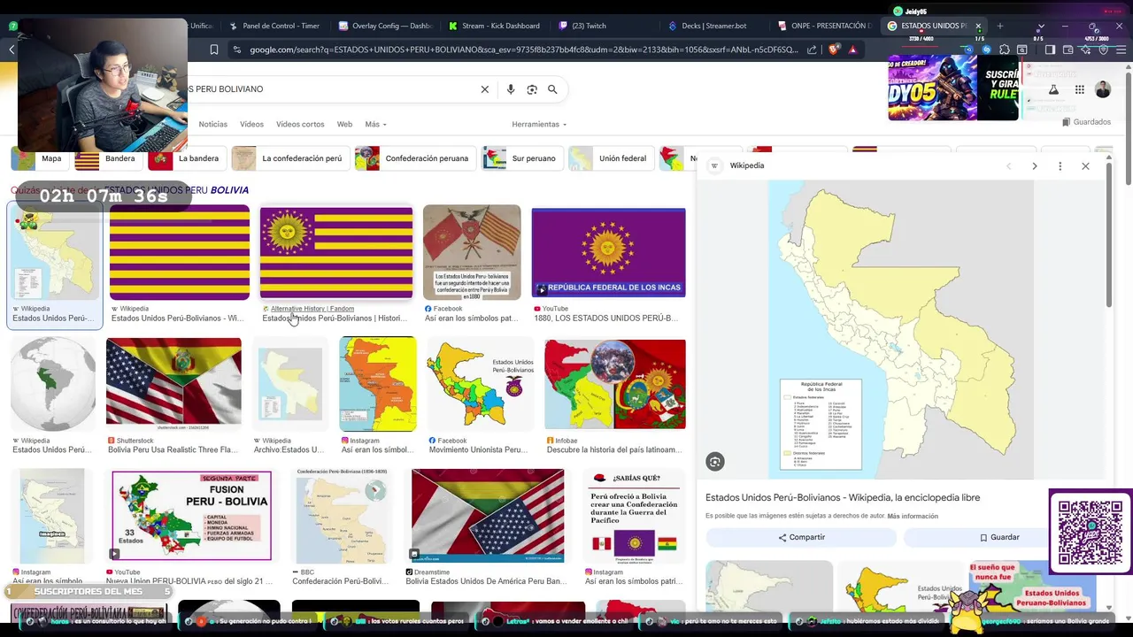This screenshot has height=637, width=1133.
Task: Switch to Panel de Control - Timer tab
Action: (274, 26)
